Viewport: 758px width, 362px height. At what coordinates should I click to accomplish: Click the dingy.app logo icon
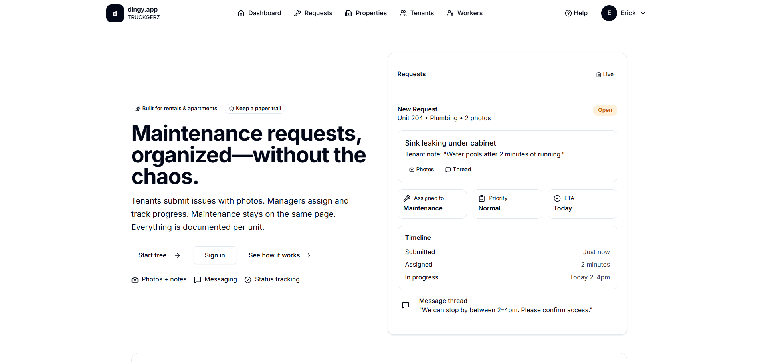tap(115, 13)
